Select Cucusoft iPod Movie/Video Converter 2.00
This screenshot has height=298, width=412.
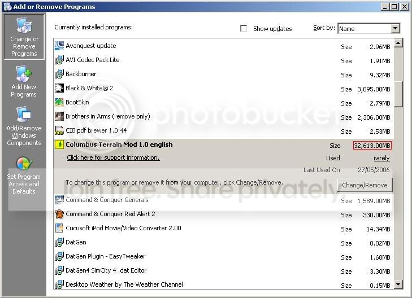[x=224, y=228]
